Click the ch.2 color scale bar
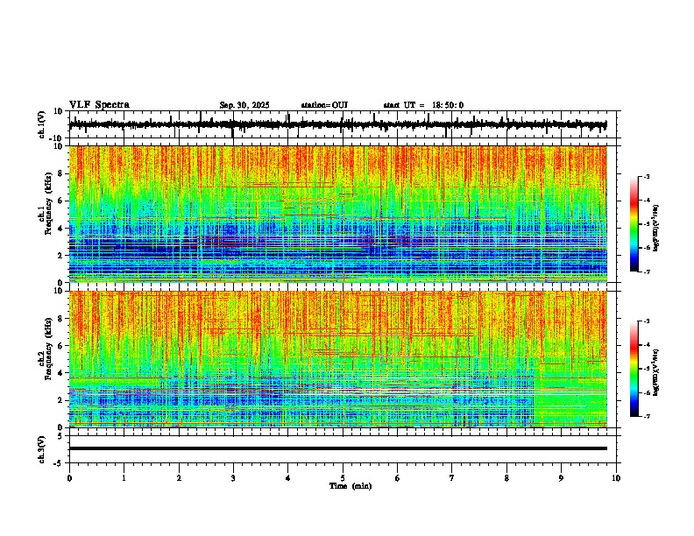 click(634, 369)
